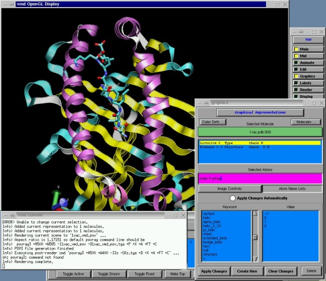Select molecule 1vac.pdb:000 chooser
326x281 pixels.
click(x=260, y=132)
